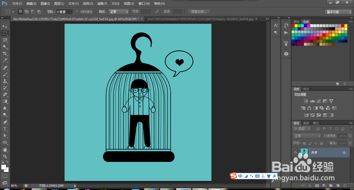Click the 羽化 feather input field
This screenshot has height=190, width=354.
(64, 12)
